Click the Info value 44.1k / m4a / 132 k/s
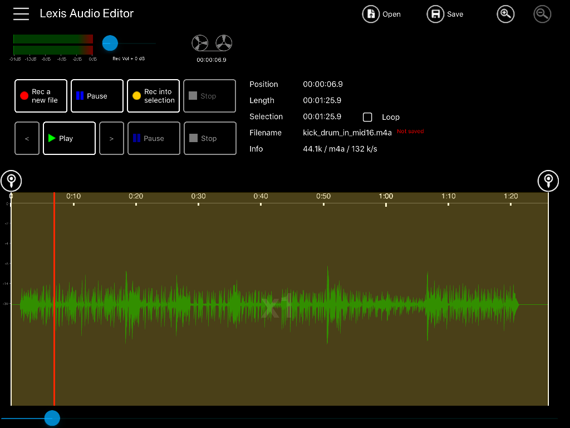 coord(340,149)
